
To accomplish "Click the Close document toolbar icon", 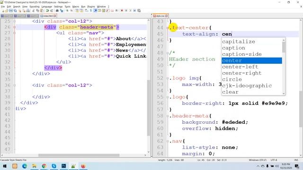I will tap(20, 10).
